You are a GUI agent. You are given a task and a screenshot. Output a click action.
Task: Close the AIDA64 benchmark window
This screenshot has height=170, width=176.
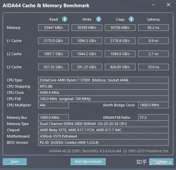tap(168, 5)
